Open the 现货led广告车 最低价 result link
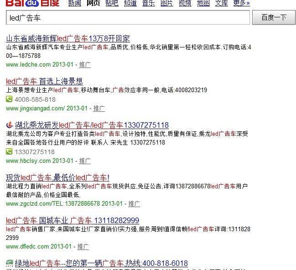The width and height of the screenshot is (296, 270). (x=57, y=177)
